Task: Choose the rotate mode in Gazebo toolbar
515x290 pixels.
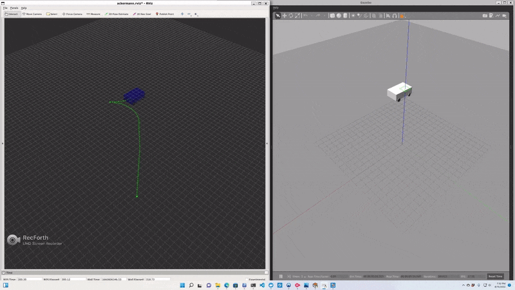Action: point(291,15)
